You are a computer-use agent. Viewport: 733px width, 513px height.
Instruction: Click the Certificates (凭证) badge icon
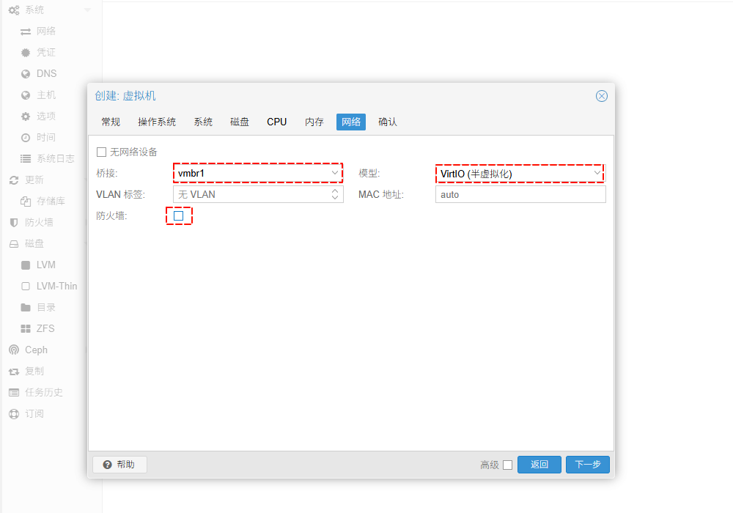[26, 53]
